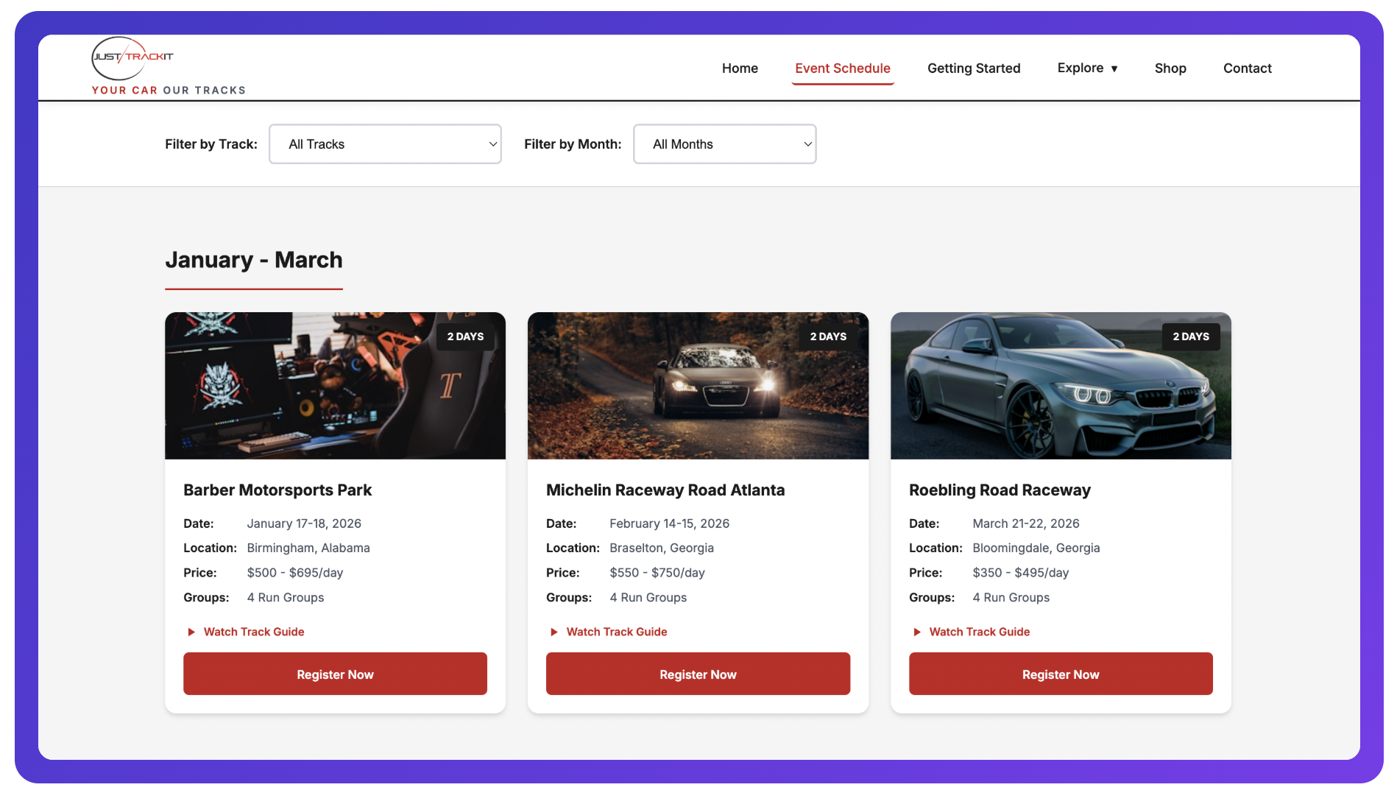
Task: Click 4 Run Groups on Barber card
Action: point(286,598)
